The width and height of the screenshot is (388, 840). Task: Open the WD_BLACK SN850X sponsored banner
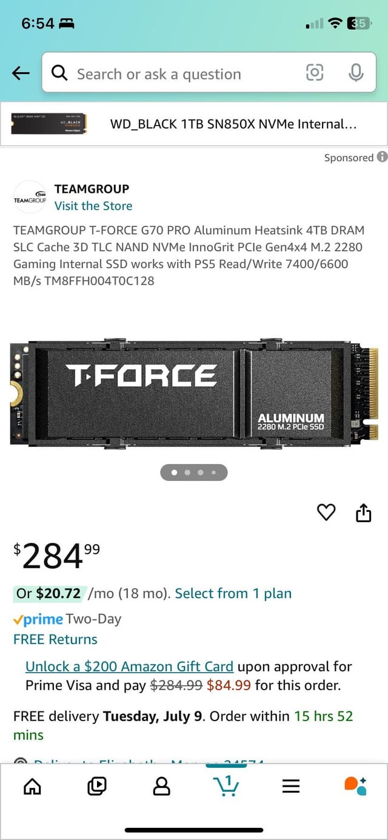194,124
